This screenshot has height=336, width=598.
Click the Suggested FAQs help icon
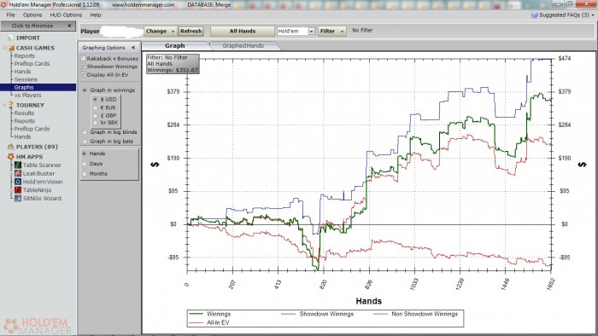click(534, 14)
